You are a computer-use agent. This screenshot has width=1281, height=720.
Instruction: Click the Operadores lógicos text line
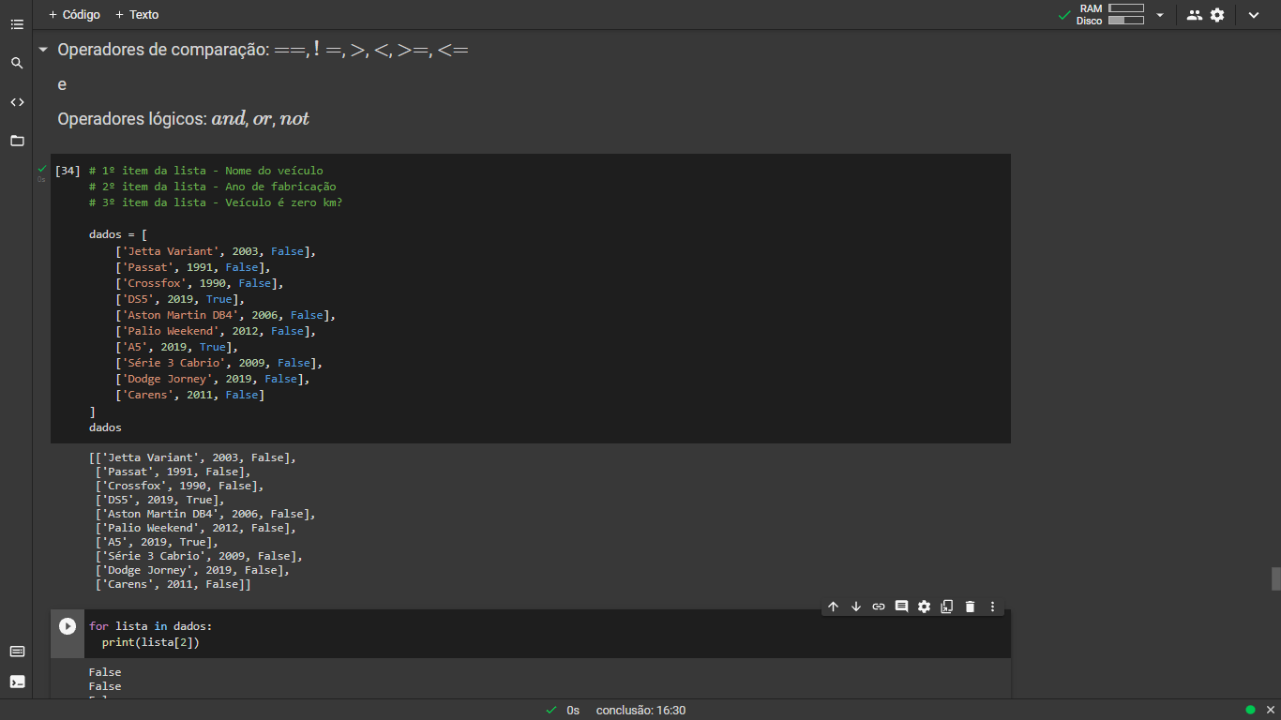[x=183, y=119]
